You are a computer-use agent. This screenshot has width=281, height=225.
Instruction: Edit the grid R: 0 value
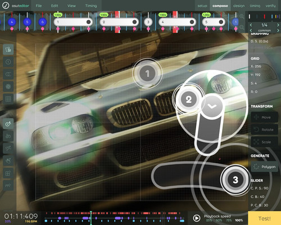[254, 92]
